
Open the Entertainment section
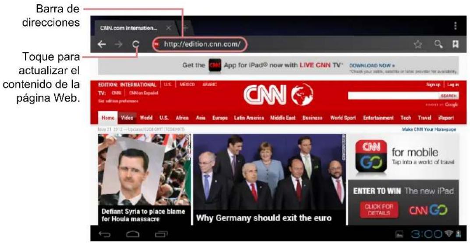[x=378, y=118]
